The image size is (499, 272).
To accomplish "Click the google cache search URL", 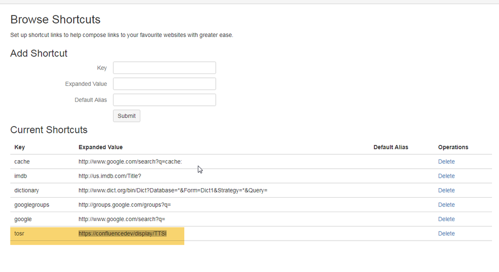I will point(130,162).
